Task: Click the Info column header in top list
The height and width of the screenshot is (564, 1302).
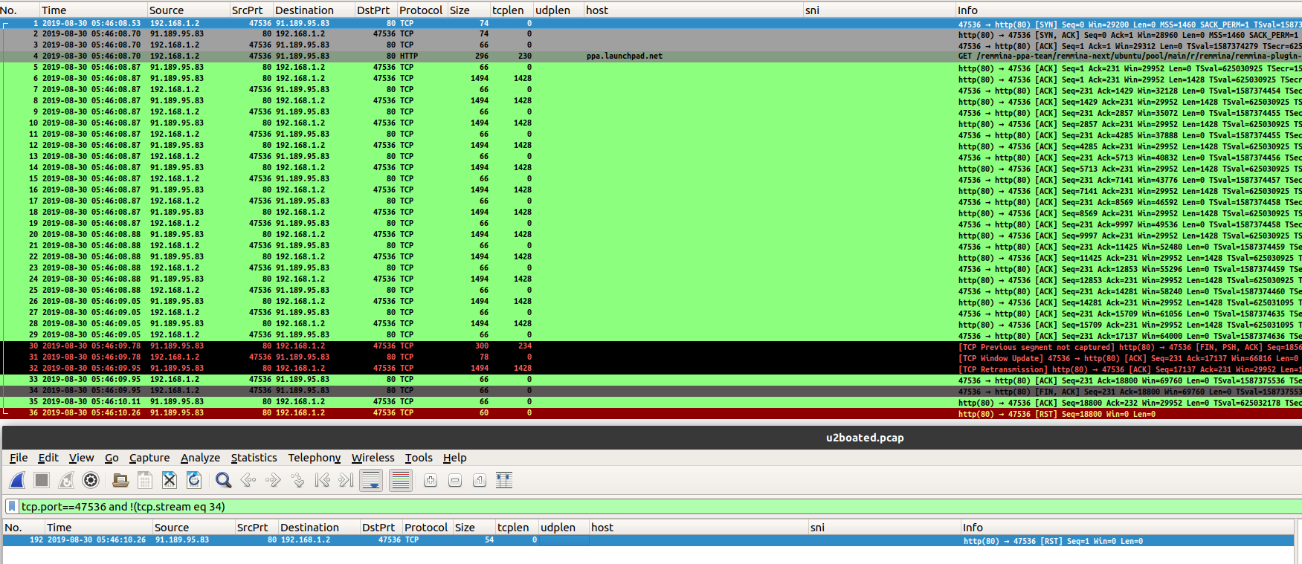Action: tap(967, 10)
